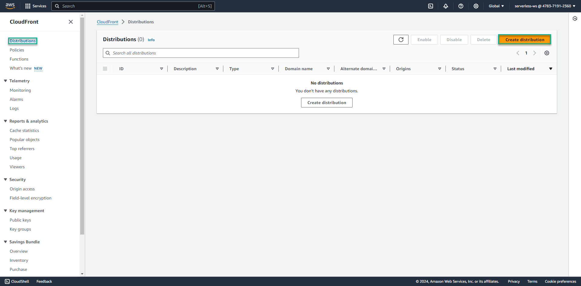Image resolution: width=581 pixels, height=286 pixels.
Task: Open Origin access page
Action: coord(22,189)
